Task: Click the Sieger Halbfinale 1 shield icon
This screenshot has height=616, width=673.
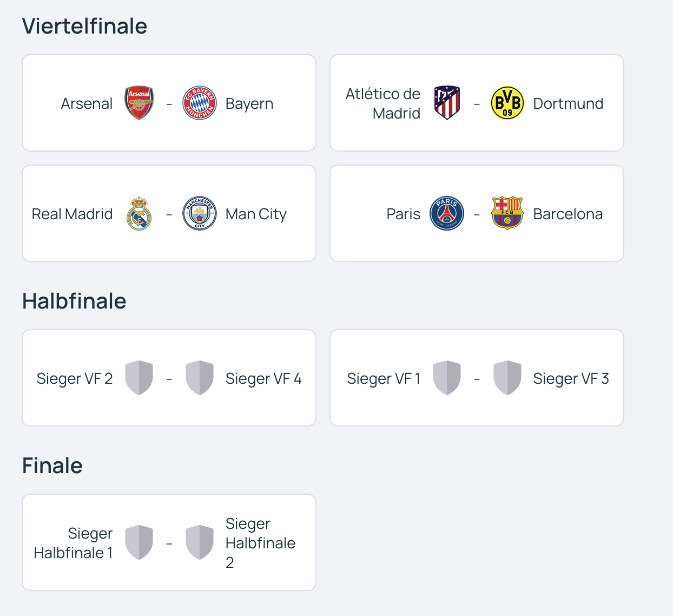Action: click(139, 542)
